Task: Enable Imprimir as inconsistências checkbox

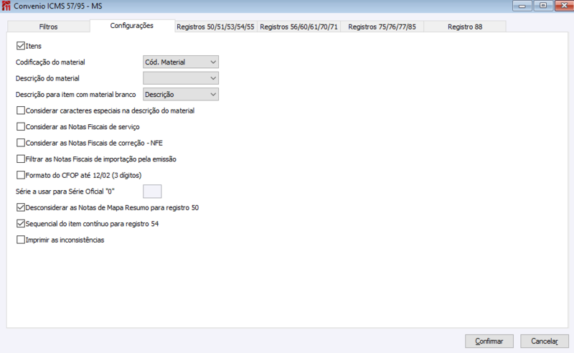Action: click(21, 240)
